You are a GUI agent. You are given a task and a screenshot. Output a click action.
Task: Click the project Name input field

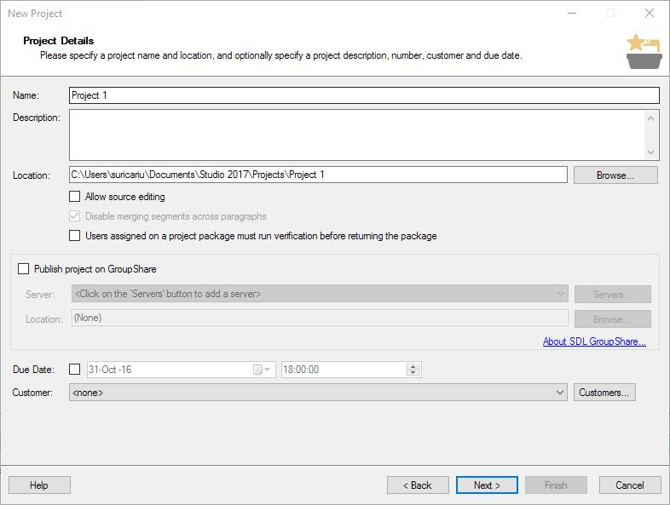[x=364, y=95]
